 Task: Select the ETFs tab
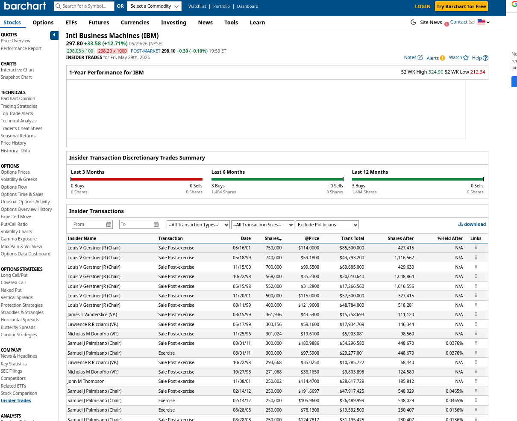pos(71,22)
